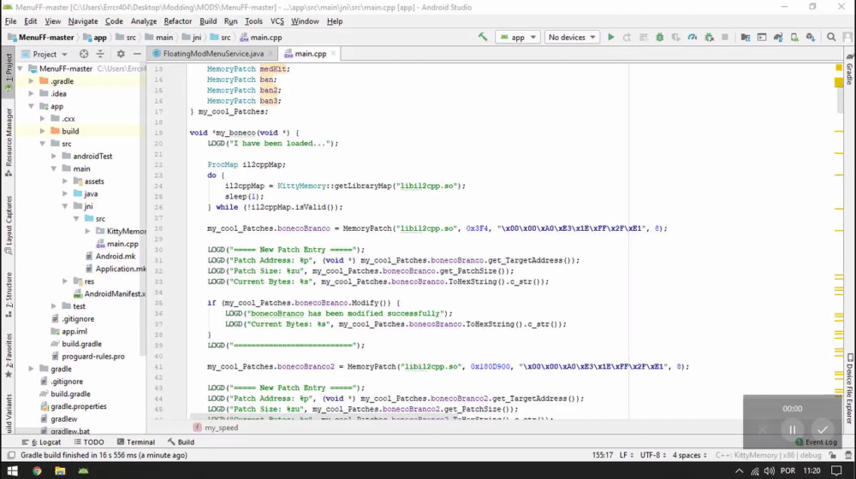Screen dimensions: 856x479
Task: Click the locate target icon in Project panel
Action: pos(84,54)
